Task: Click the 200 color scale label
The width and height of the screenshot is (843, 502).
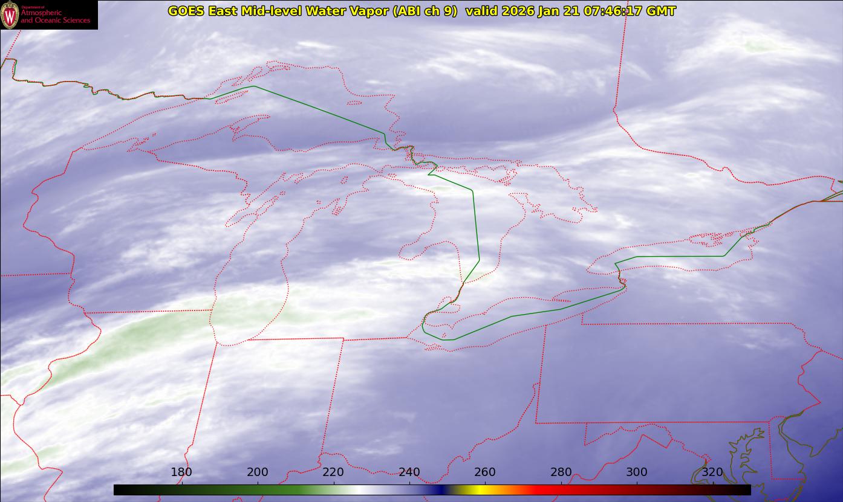Action: (x=258, y=472)
